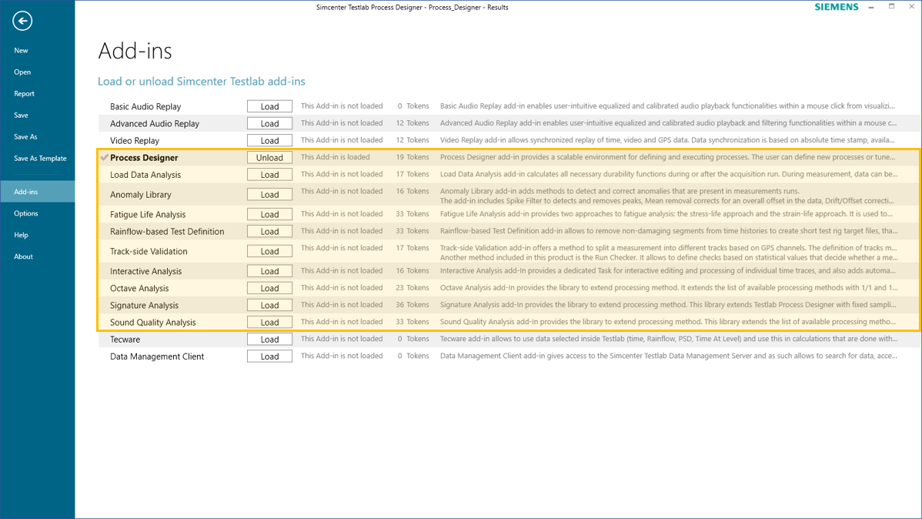Click the back arrow icon
The image size is (922, 519).
tap(22, 22)
